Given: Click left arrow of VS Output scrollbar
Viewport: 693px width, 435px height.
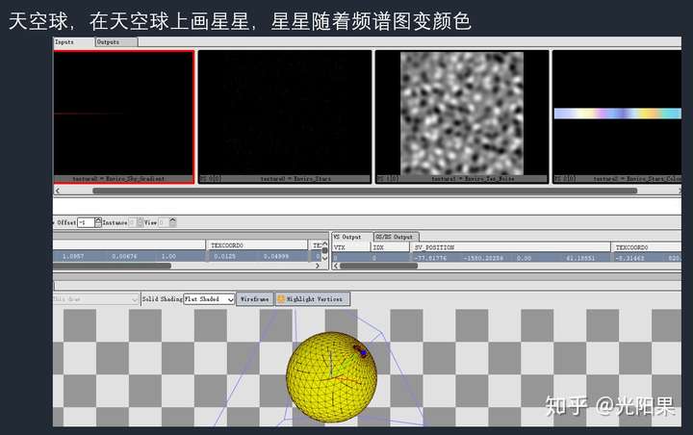Looking at the screenshot, I should 336,266.
